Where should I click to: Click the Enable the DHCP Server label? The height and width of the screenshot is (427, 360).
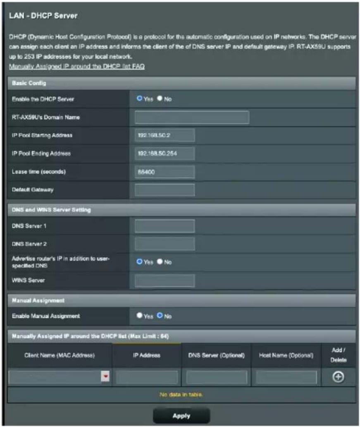(43, 99)
